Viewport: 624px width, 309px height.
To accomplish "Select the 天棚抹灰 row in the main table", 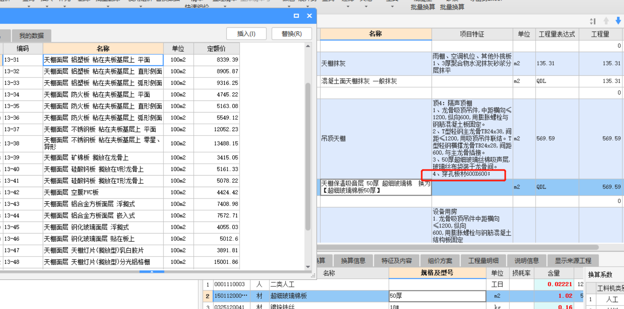I will point(471,64).
